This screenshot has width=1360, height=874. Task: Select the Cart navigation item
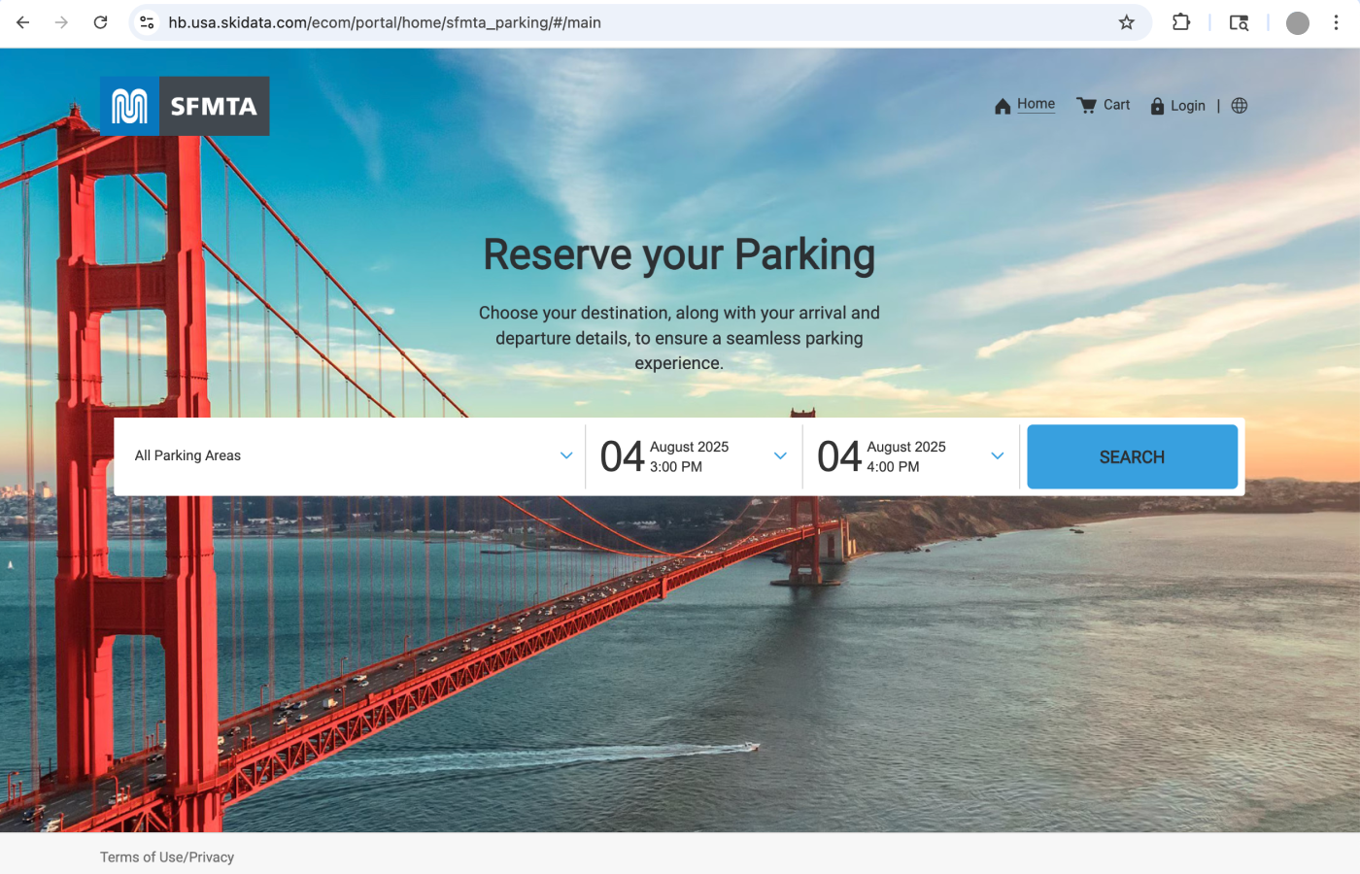click(x=1116, y=105)
